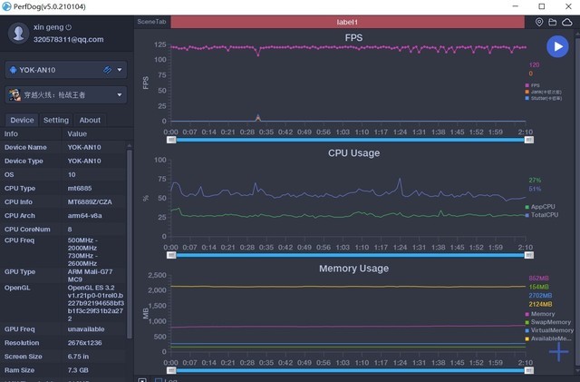Select the OS value 10
The height and width of the screenshot is (382, 580).
[72, 174]
